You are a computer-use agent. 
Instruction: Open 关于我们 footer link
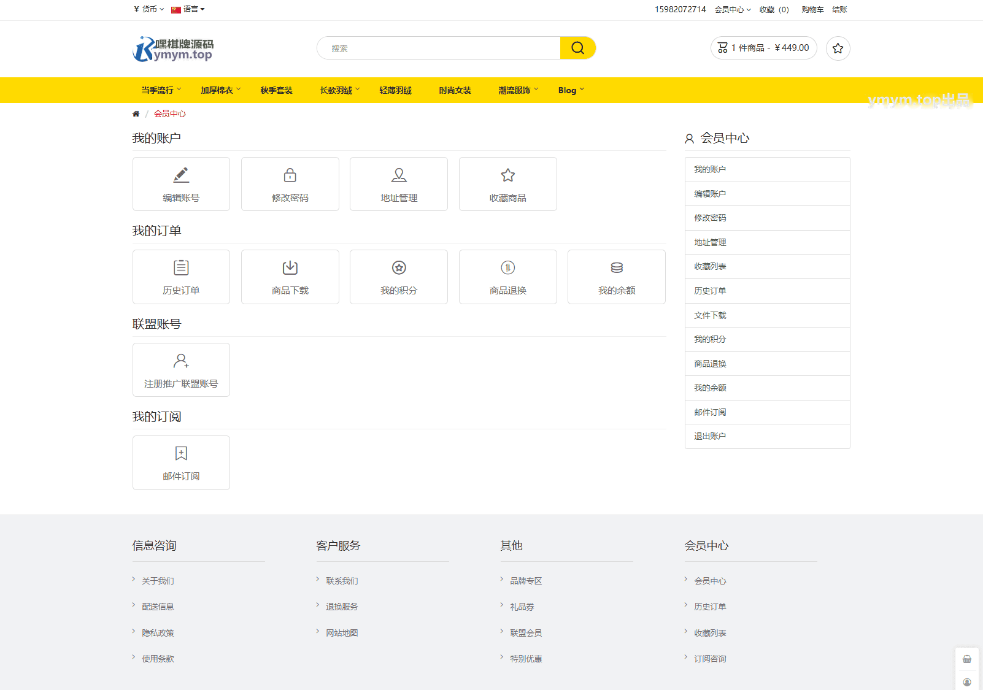(x=158, y=581)
